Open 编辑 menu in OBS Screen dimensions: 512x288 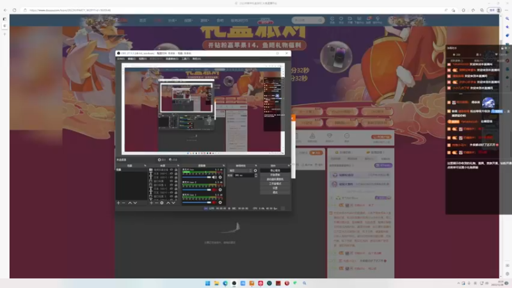(131, 59)
